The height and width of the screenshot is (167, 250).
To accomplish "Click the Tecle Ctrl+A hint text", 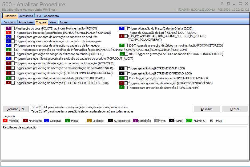I will [79, 107].
